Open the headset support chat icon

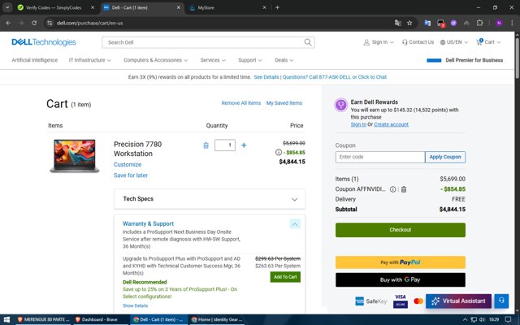coord(501,301)
